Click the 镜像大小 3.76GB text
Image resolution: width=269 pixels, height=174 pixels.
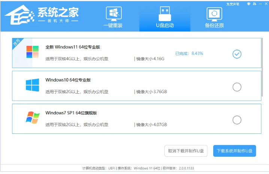(x=151, y=92)
